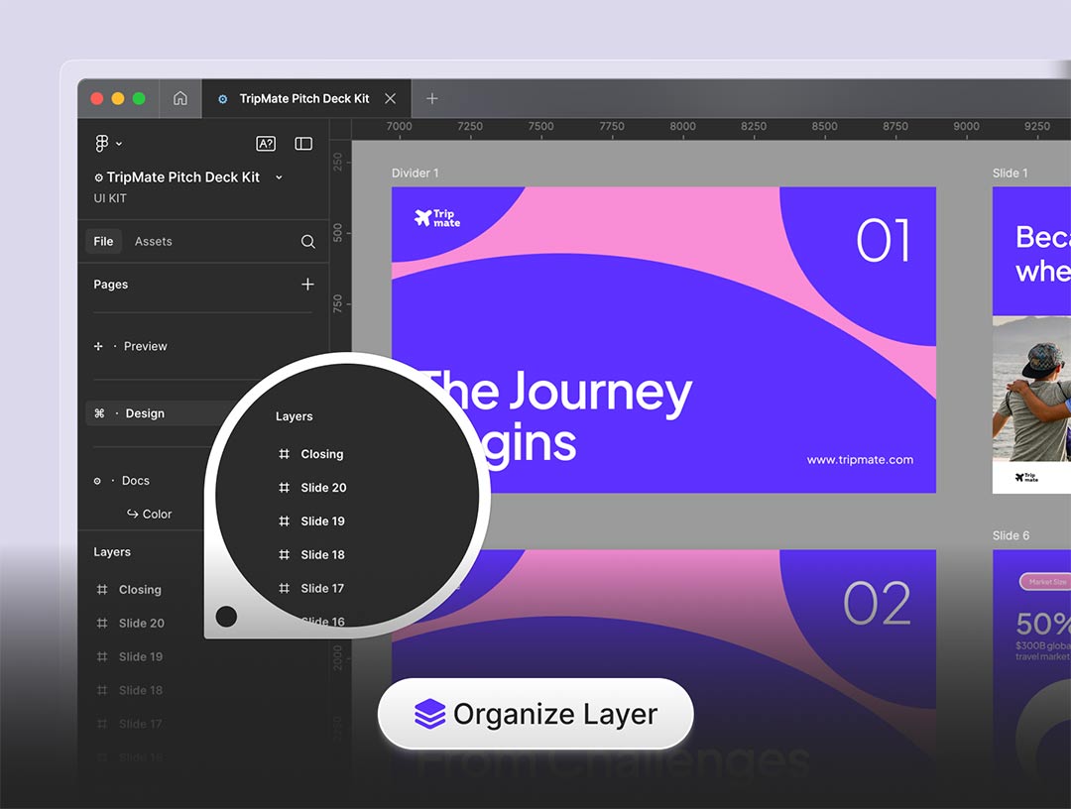Close the TripMate Pitch Deck Kit tab
Image resolution: width=1071 pixels, height=809 pixels.
click(390, 98)
